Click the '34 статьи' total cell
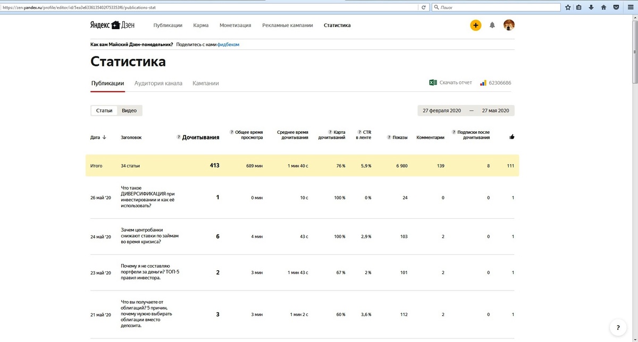 pyautogui.click(x=130, y=166)
